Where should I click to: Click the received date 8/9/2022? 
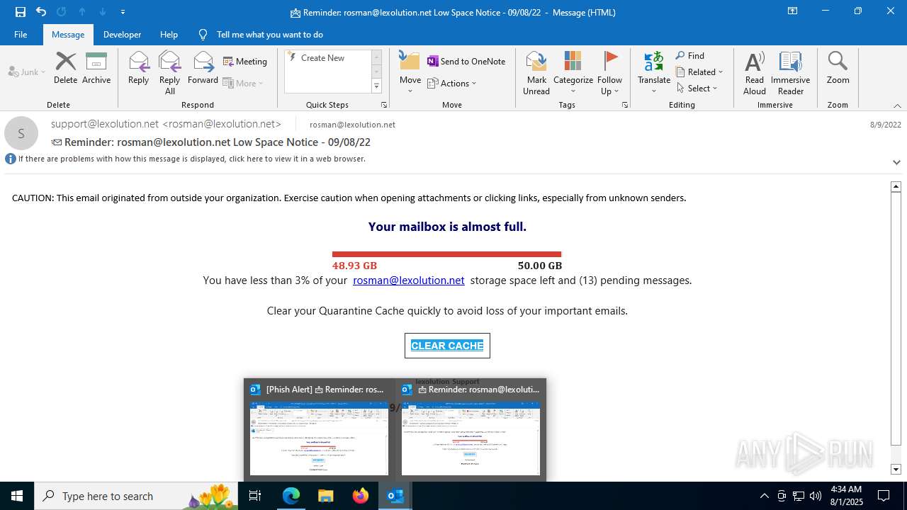pyautogui.click(x=885, y=125)
